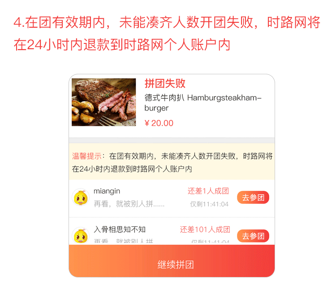Screen dimensions: 336x294
Task: Select the 拼团失败 status heading
Action: 165,83
